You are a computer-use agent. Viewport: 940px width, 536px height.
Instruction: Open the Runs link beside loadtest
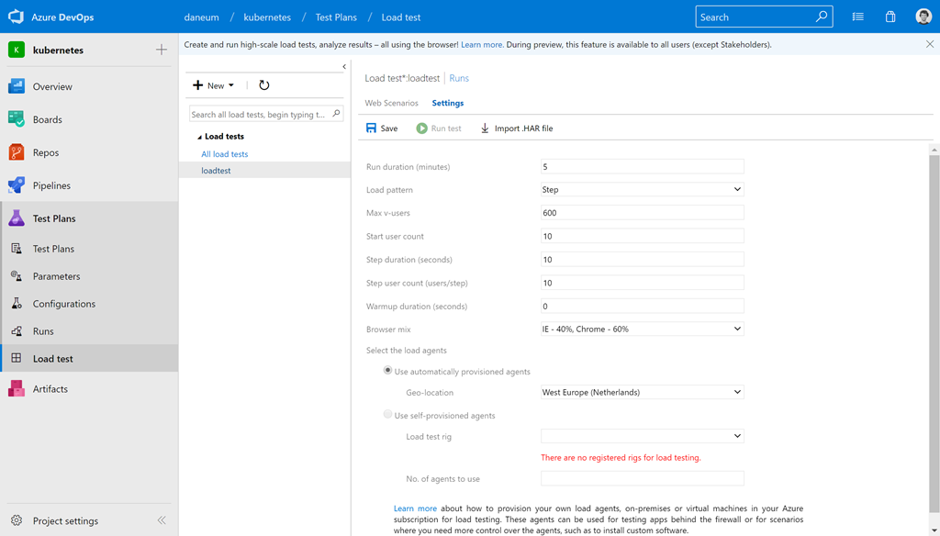point(459,79)
